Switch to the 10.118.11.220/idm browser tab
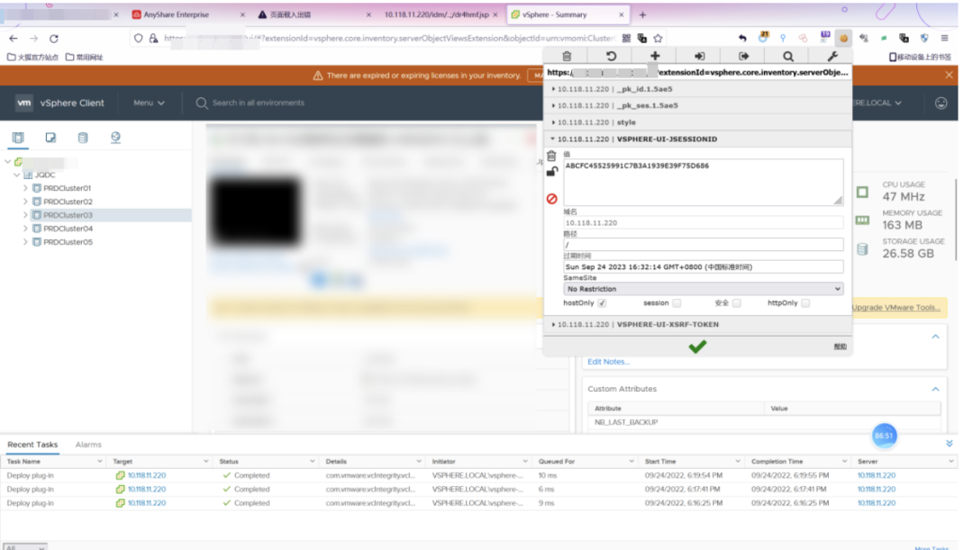Screen dimensions: 973x550 point(440,14)
